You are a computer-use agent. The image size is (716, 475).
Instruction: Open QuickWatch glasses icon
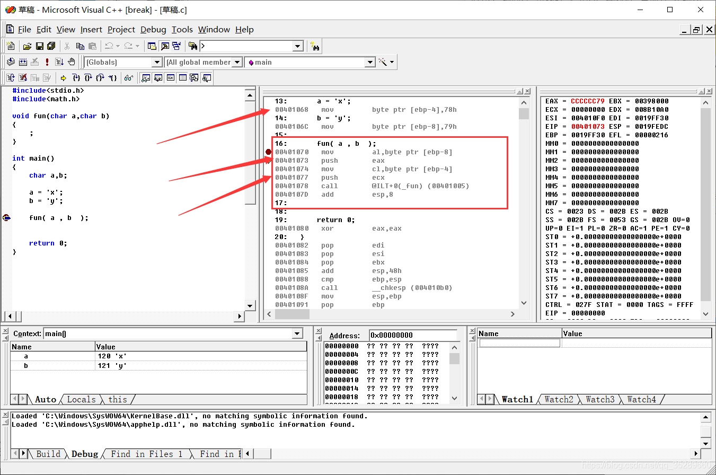(x=128, y=78)
